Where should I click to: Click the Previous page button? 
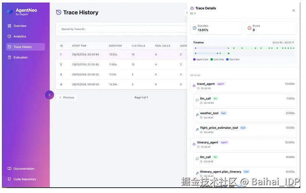pyautogui.click(x=67, y=98)
